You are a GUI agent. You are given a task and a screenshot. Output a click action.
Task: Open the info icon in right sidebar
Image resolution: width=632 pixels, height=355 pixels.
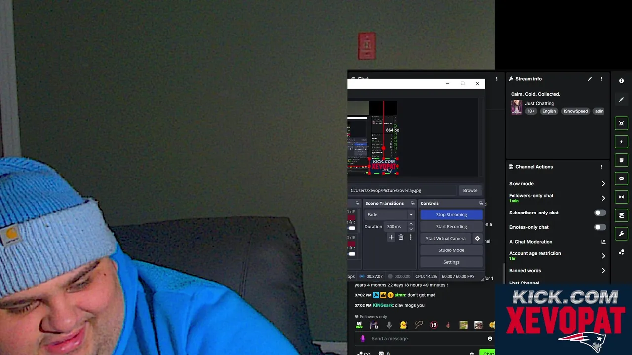click(622, 81)
